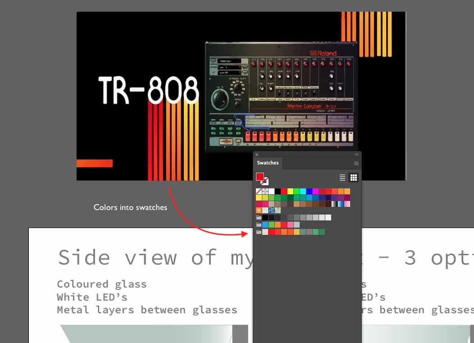Pick the golden yellow swatch in bottom group

(297, 232)
